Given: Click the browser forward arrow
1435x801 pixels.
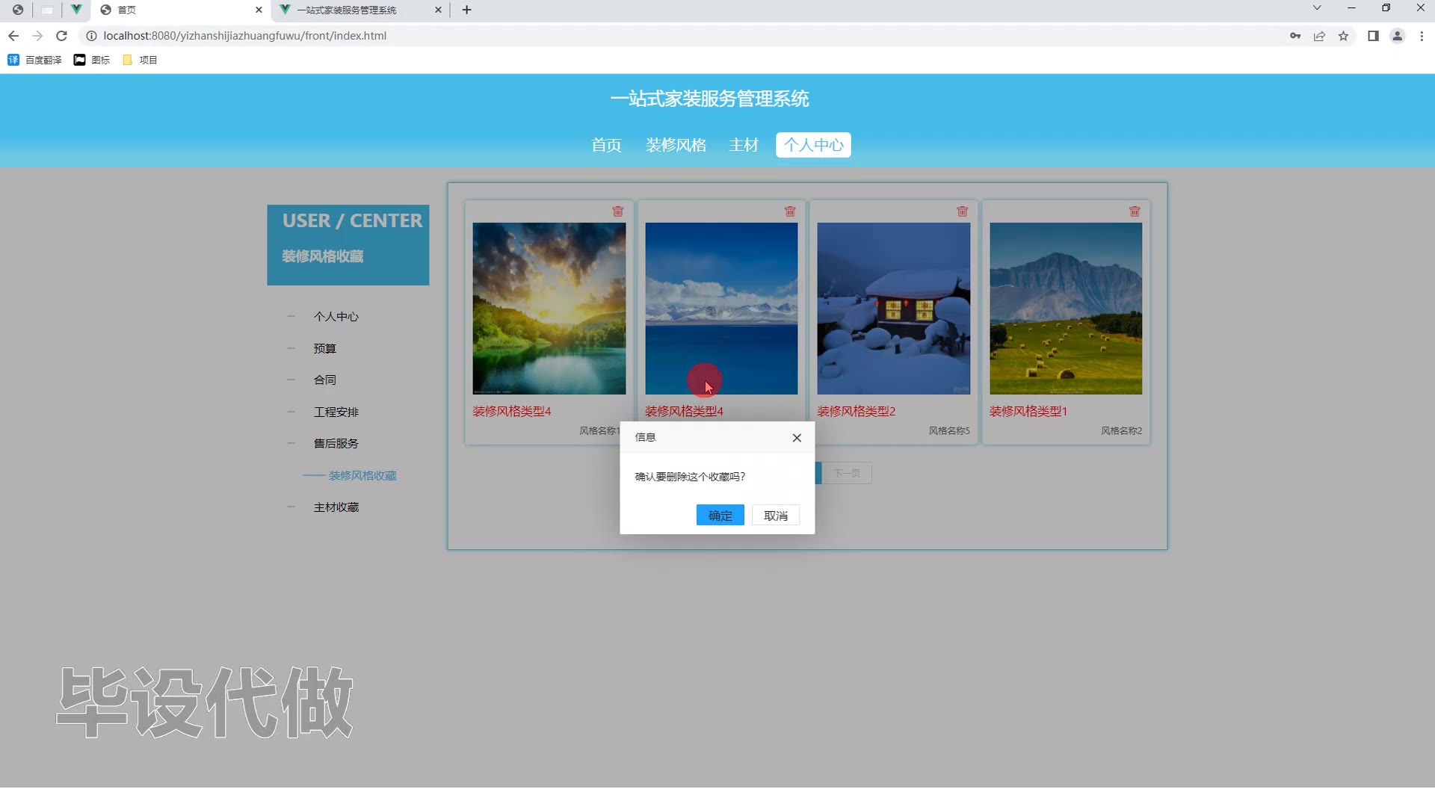Looking at the screenshot, I should pos(37,36).
